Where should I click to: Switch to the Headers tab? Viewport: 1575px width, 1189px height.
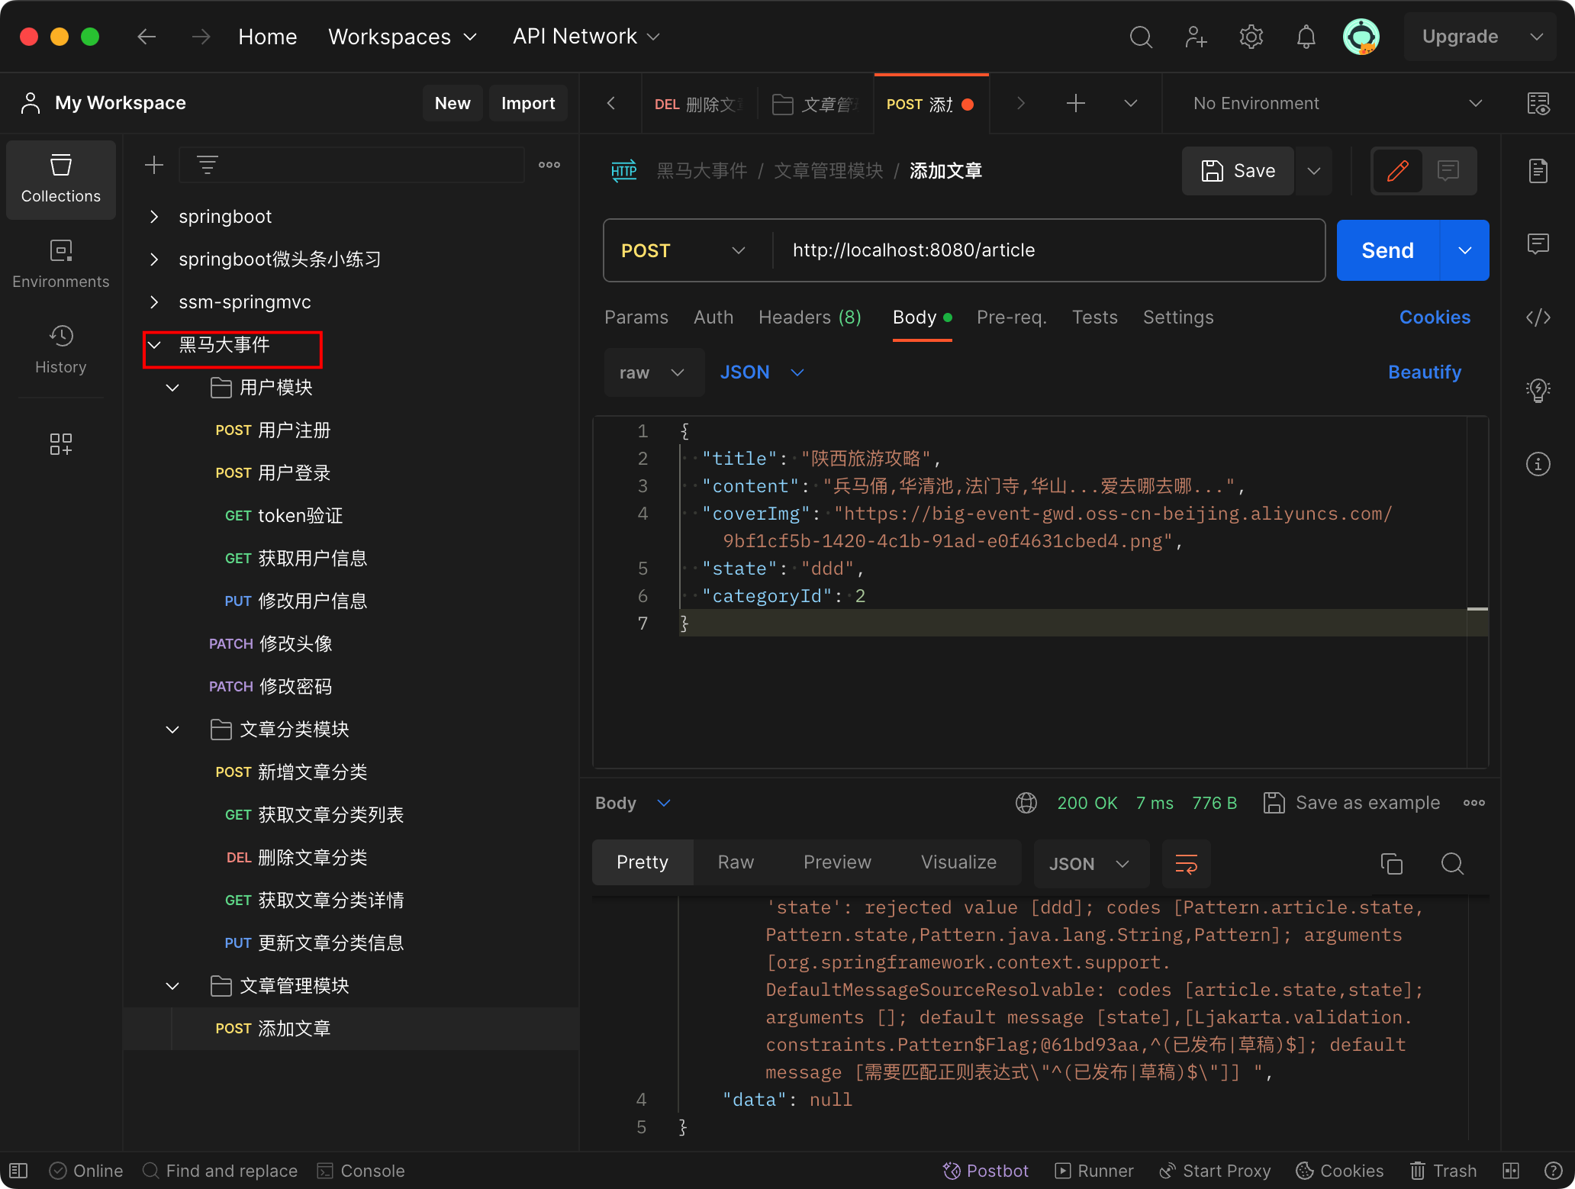(809, 317)
